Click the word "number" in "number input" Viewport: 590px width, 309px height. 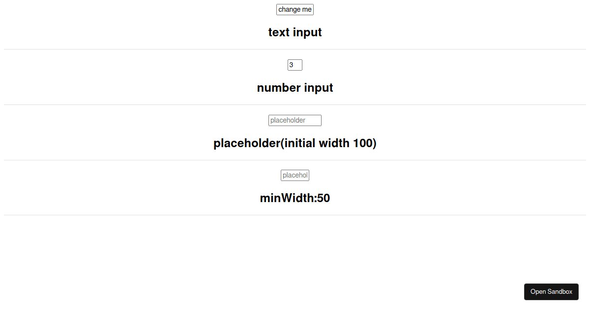pyautogui.click(x=279, y=88)
